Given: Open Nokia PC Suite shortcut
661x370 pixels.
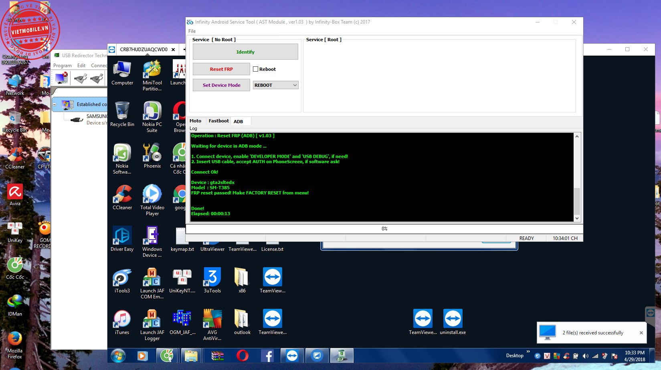Looking at the screenshot, I should pyautogui.click(x=152, y=117).
